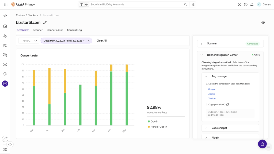Switch to the Banner editor tab
The height and width of the screenshot is (154, 274).
tap(55, 30)
